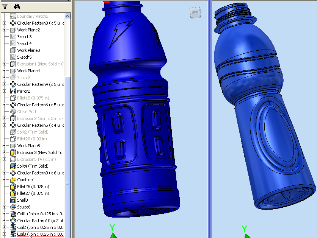Expand the Combine1 node
Viewport: 317px width, 238px height.
pos(4,180)
